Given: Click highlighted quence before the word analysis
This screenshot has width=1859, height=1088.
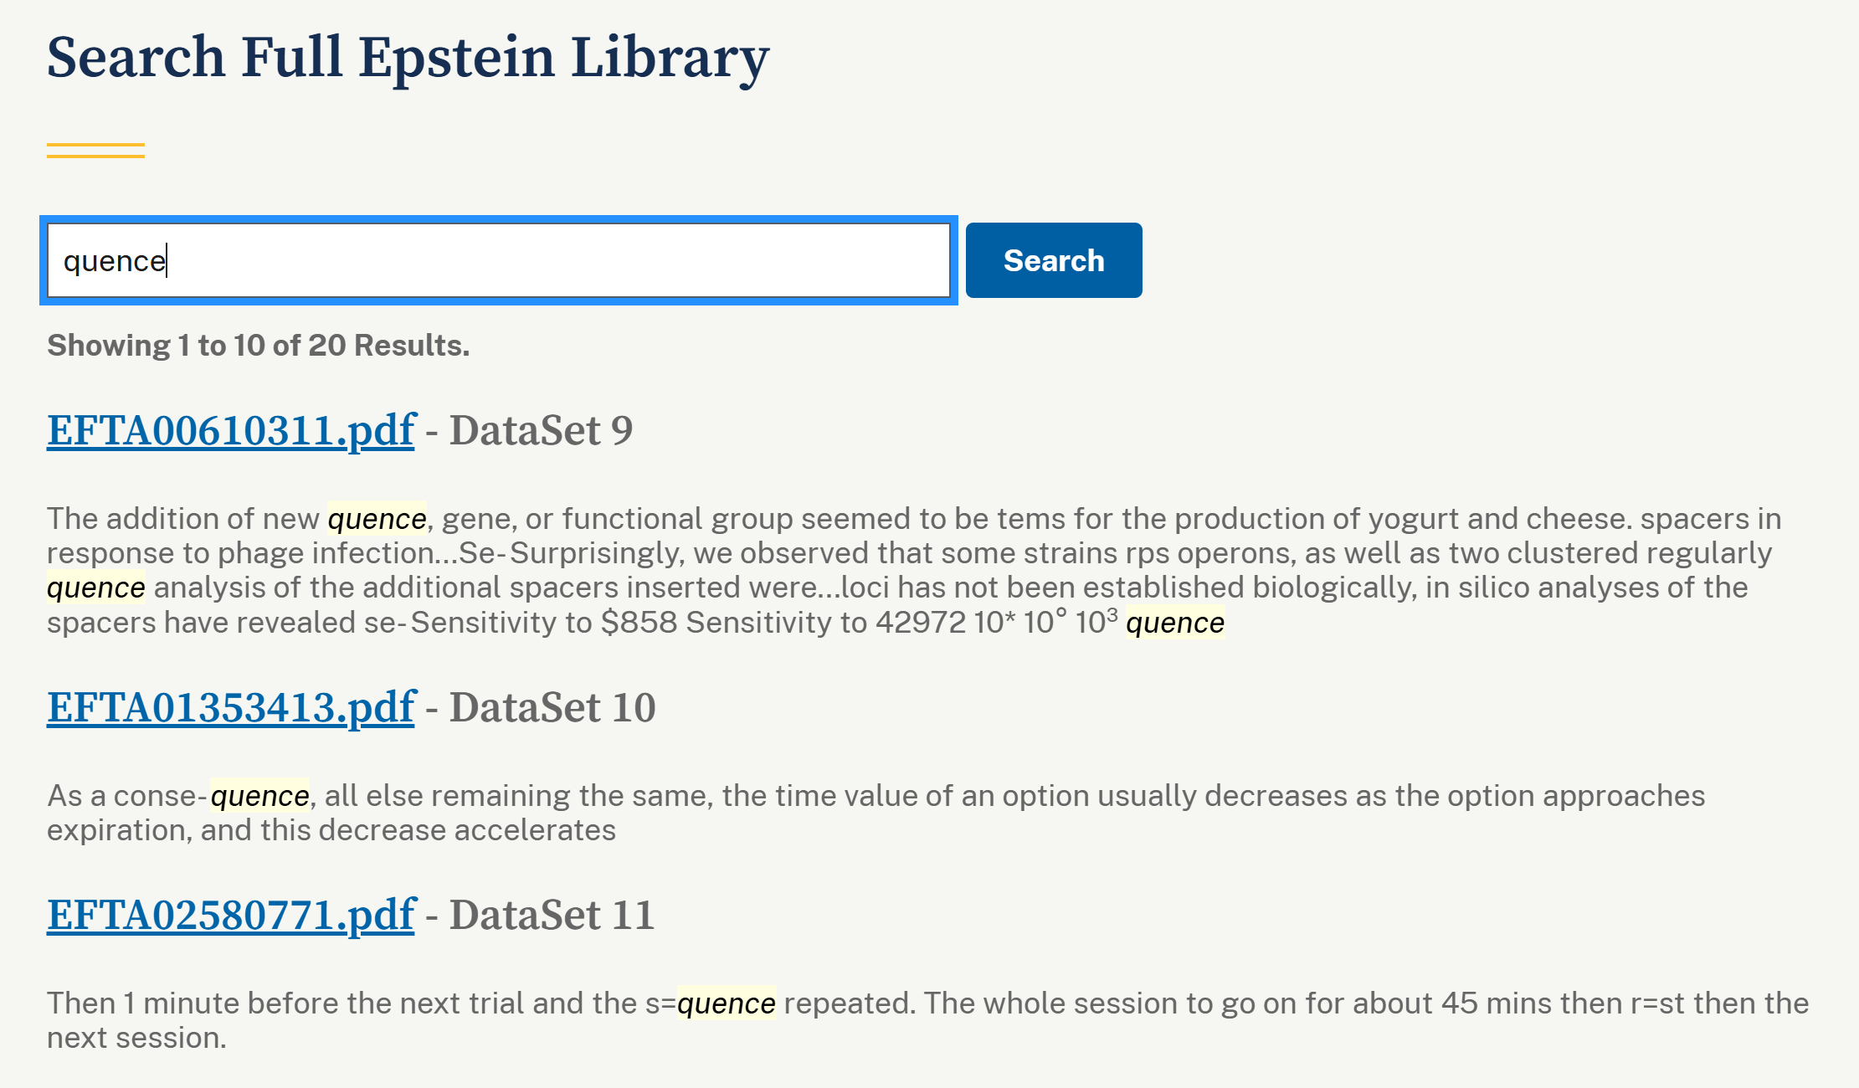Looking at the screenshot, I should [x=95, y=588].
